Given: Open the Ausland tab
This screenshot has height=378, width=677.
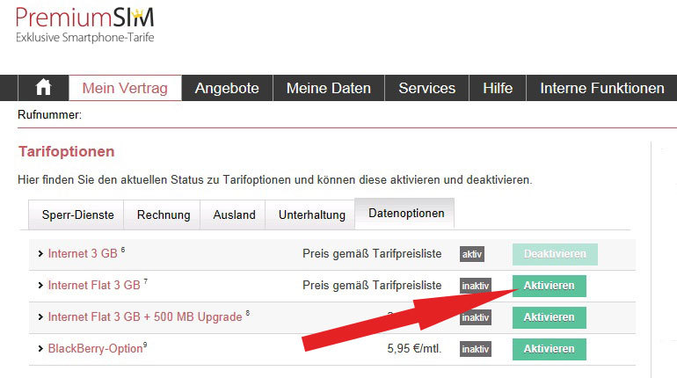Looking at the screenshot, I should [234, 214].
